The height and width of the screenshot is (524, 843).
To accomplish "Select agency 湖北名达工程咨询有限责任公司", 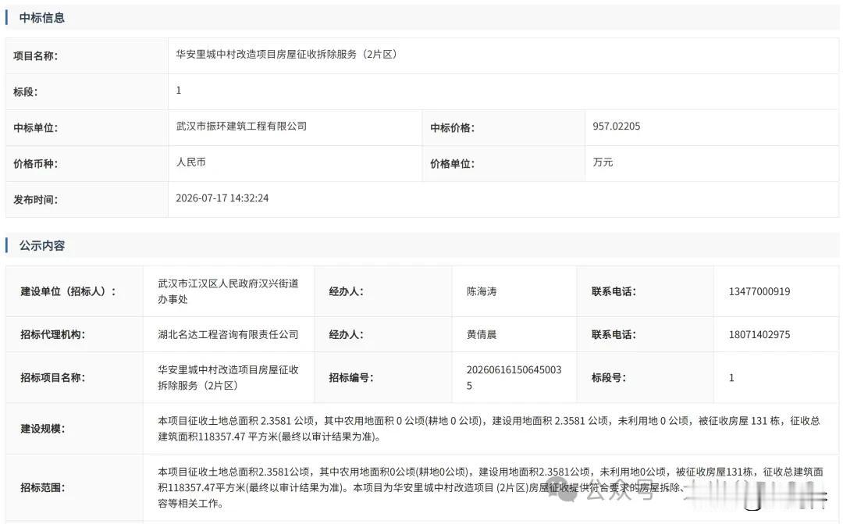I will coord(228,335).
